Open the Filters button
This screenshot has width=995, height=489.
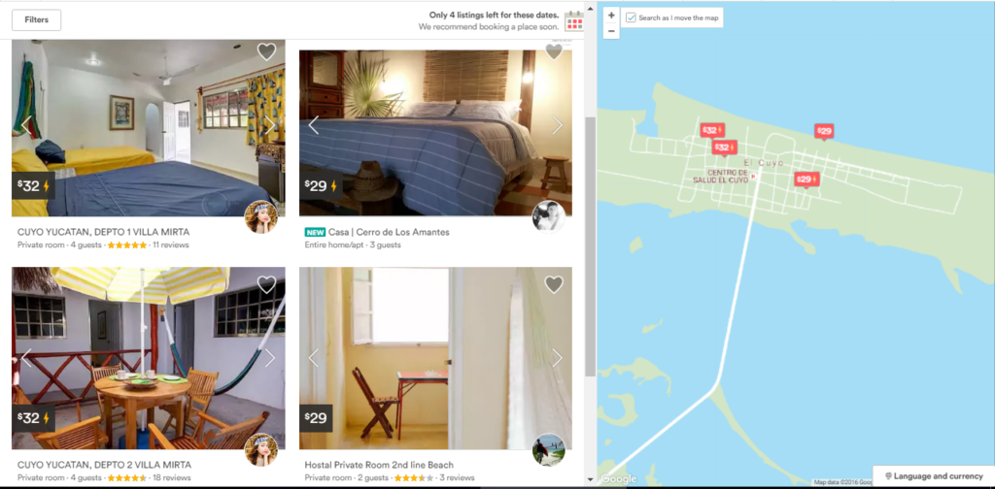(37, 19)
